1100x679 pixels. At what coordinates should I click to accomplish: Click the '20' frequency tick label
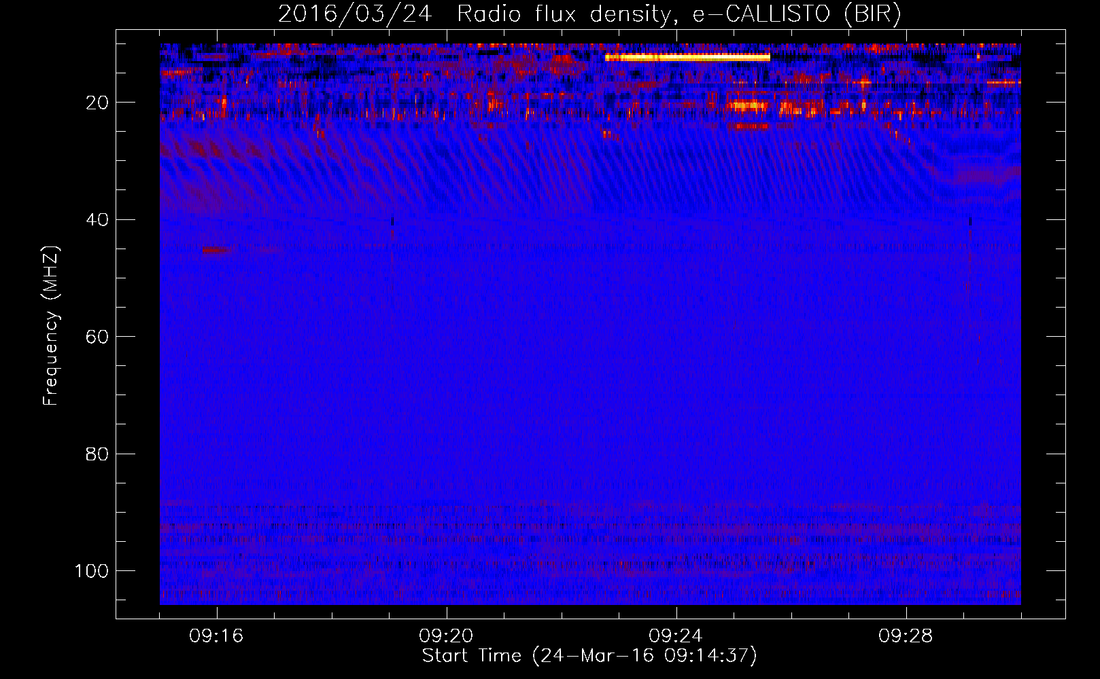[98, 103]
